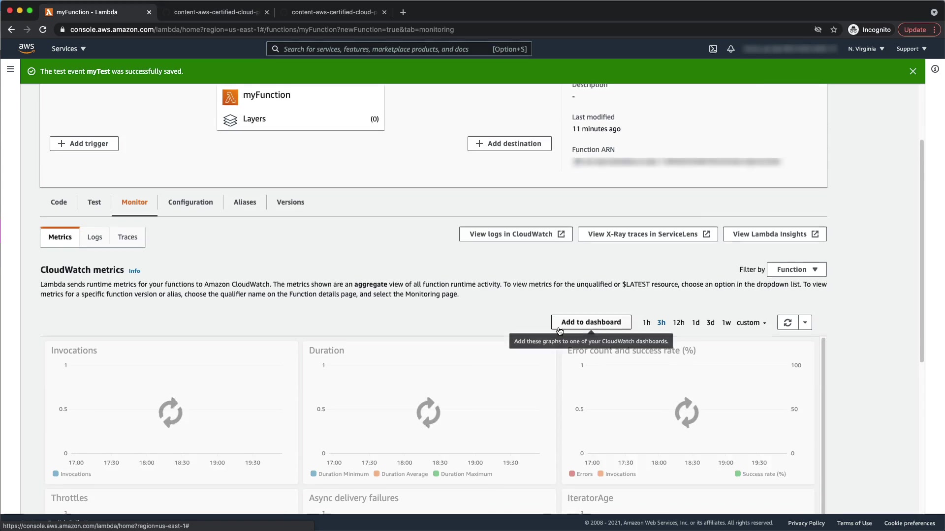The width and height of the screenshot is (945, 531).
Task: Select the 1h time range
Action: pyautogui.click(x=646, y=323)
